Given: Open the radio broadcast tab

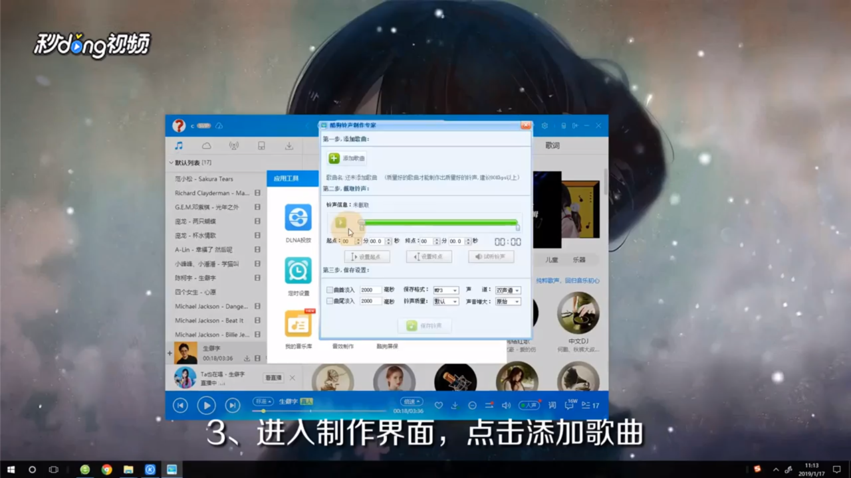Looking at the screenshot, I should point(233,145).
